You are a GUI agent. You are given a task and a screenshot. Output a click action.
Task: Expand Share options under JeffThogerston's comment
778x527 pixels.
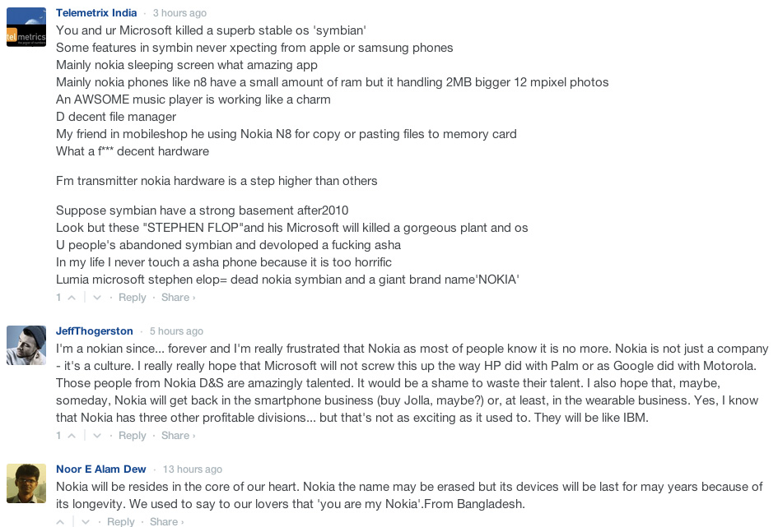(x=178, y=436)
